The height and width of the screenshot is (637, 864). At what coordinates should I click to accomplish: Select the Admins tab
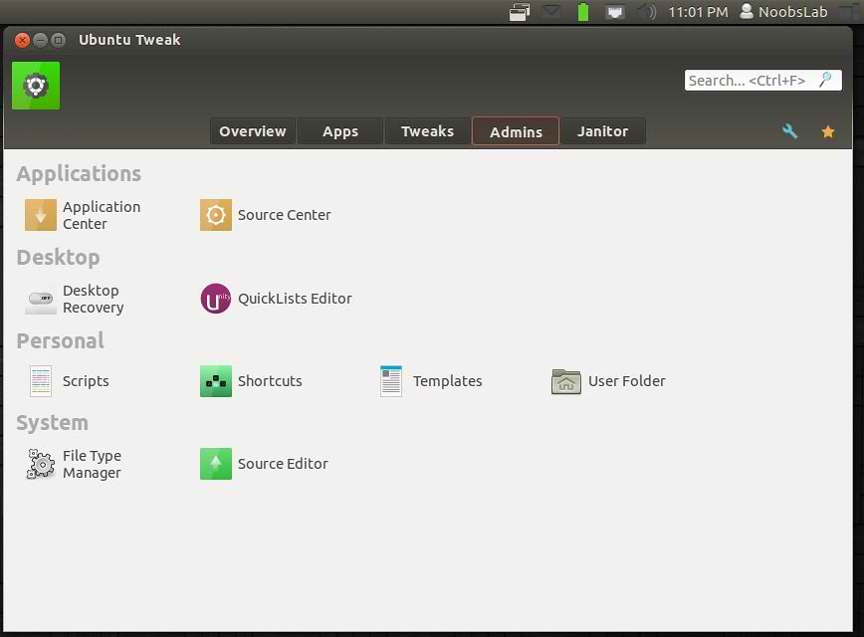(x=516, y=131)
